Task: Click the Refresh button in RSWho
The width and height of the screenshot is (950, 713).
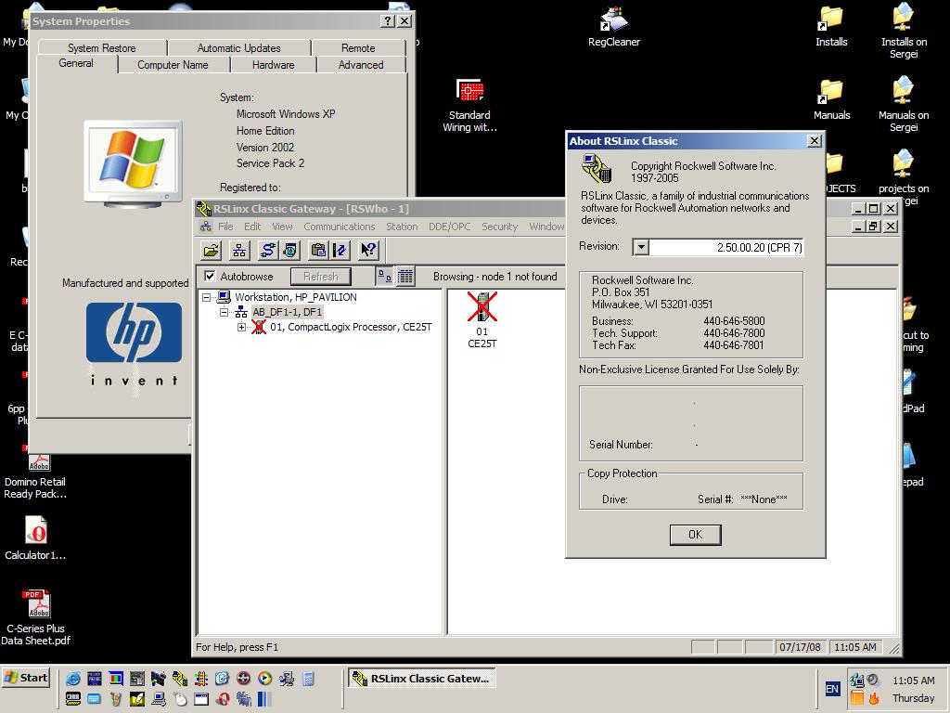Action: pos(320,277)
